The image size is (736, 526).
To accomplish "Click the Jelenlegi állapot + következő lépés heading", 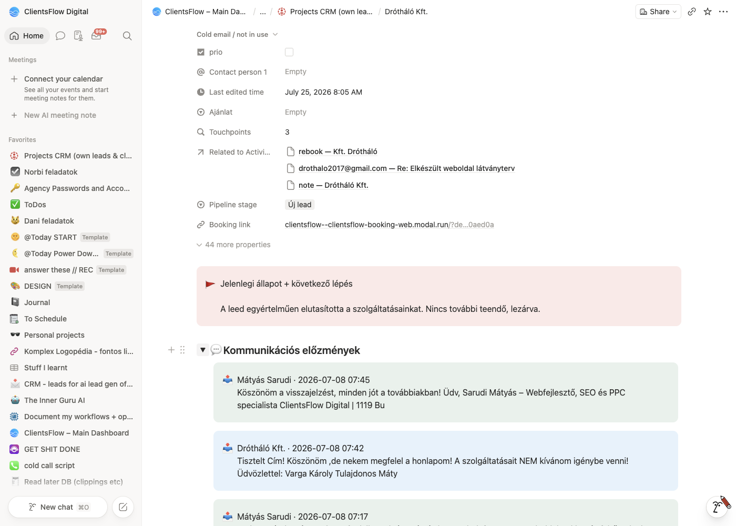I will (x=287, y=284).
